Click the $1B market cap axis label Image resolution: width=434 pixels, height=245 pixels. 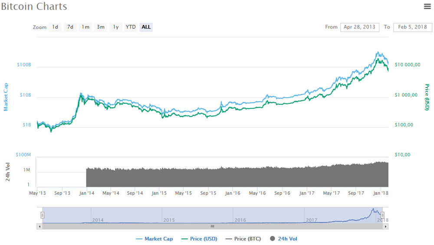pos(27,125)
